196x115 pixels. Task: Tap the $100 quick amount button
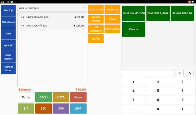(x=78, y=108)
